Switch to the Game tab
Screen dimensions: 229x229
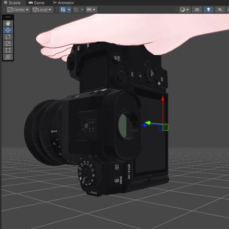(36, 3)
